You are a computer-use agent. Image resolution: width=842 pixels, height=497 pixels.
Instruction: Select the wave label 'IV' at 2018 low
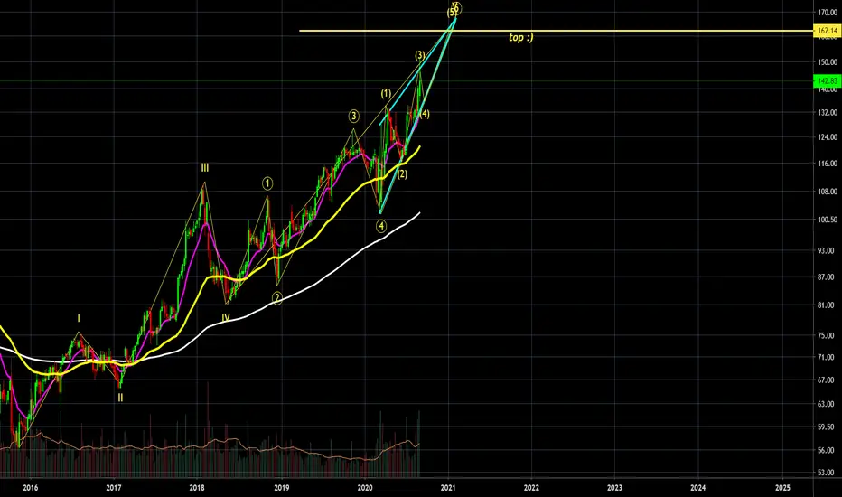(226, 318)
